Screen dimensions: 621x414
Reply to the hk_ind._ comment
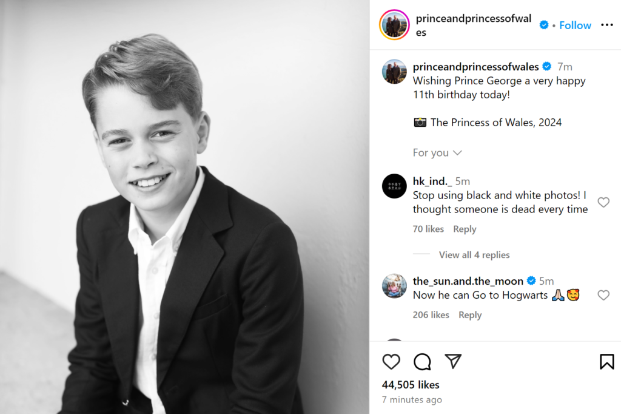[x=465, y=229]
